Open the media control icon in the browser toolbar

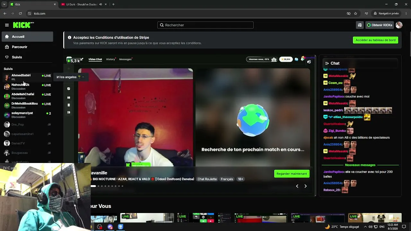(366, 13)
